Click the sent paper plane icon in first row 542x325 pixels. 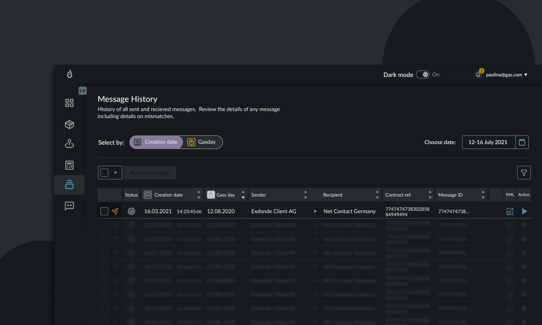coord(115,211)
